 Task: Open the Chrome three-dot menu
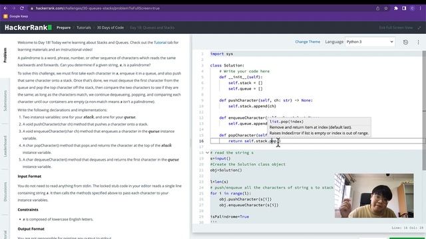(420, 9)
